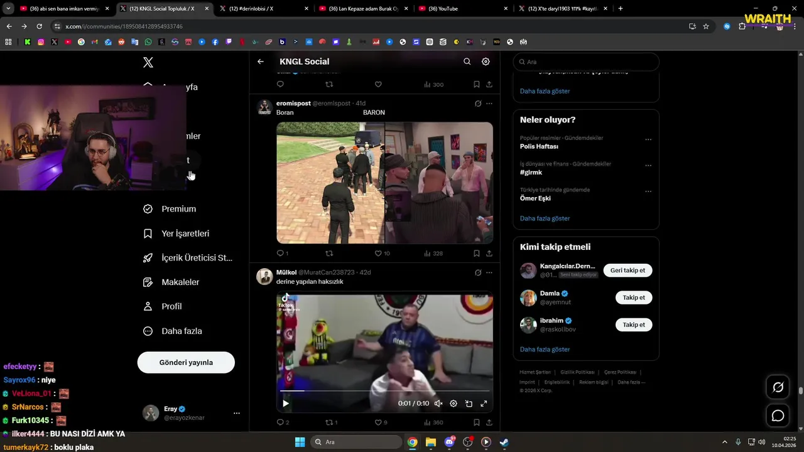Viewport: 804px width, 452px height.
Task: Click taskbar Ara search box
Action: click(x=357, y=442)
